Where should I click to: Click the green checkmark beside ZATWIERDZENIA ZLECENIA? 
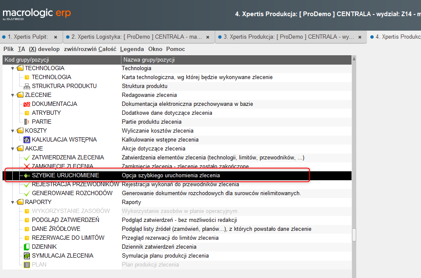point(27,158)
